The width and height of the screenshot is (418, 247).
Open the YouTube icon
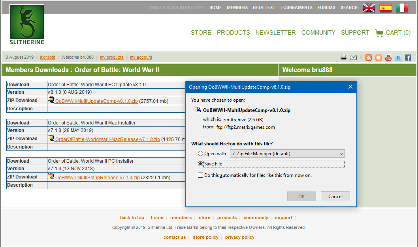pyautogui.click(x=388, y=58)
